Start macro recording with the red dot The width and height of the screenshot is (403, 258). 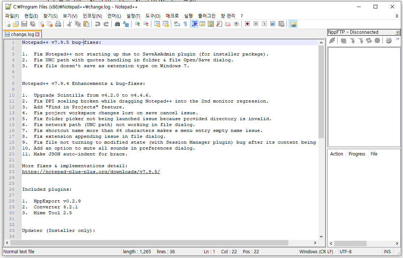[247, 24]
